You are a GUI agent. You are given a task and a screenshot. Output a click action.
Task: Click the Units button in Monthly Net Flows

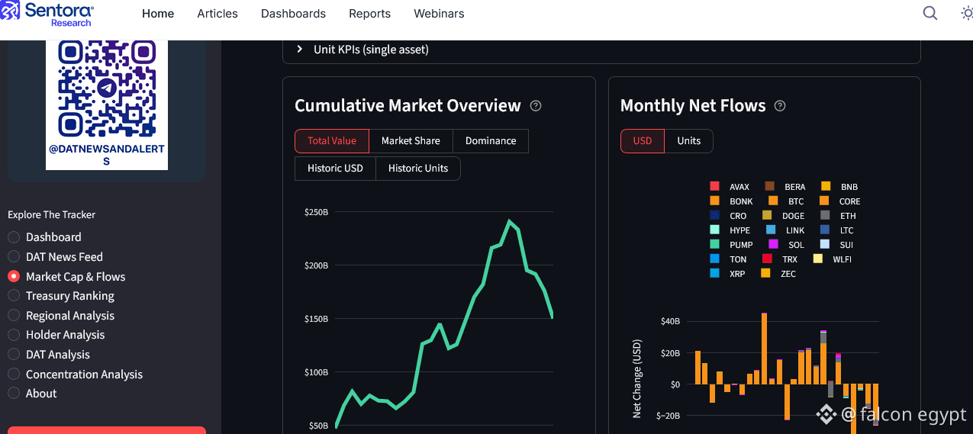(688, 141)
